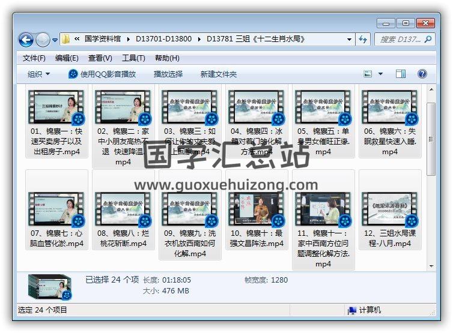Screen dimensions: 453x333
Task: Open the view options dropdown arrow
Action: (x=380, y=74)
